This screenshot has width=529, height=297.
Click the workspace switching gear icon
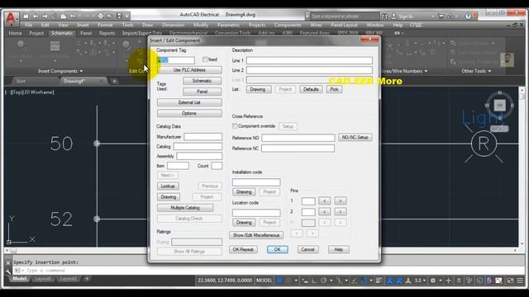click(x=433, y=280)
